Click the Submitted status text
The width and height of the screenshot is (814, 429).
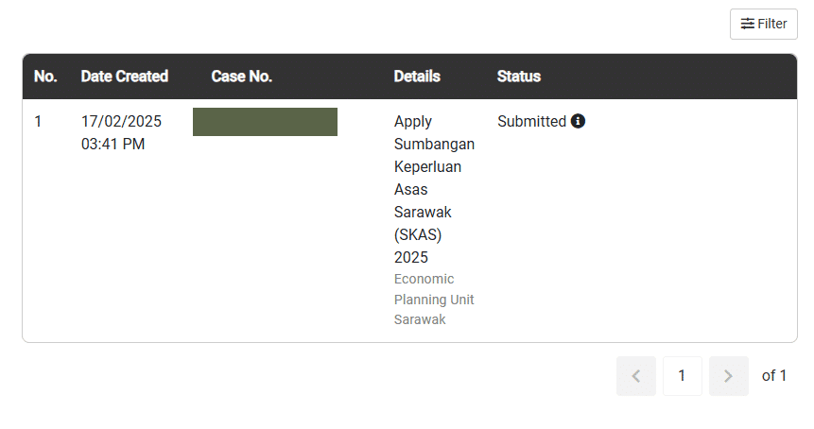(531, 121)
